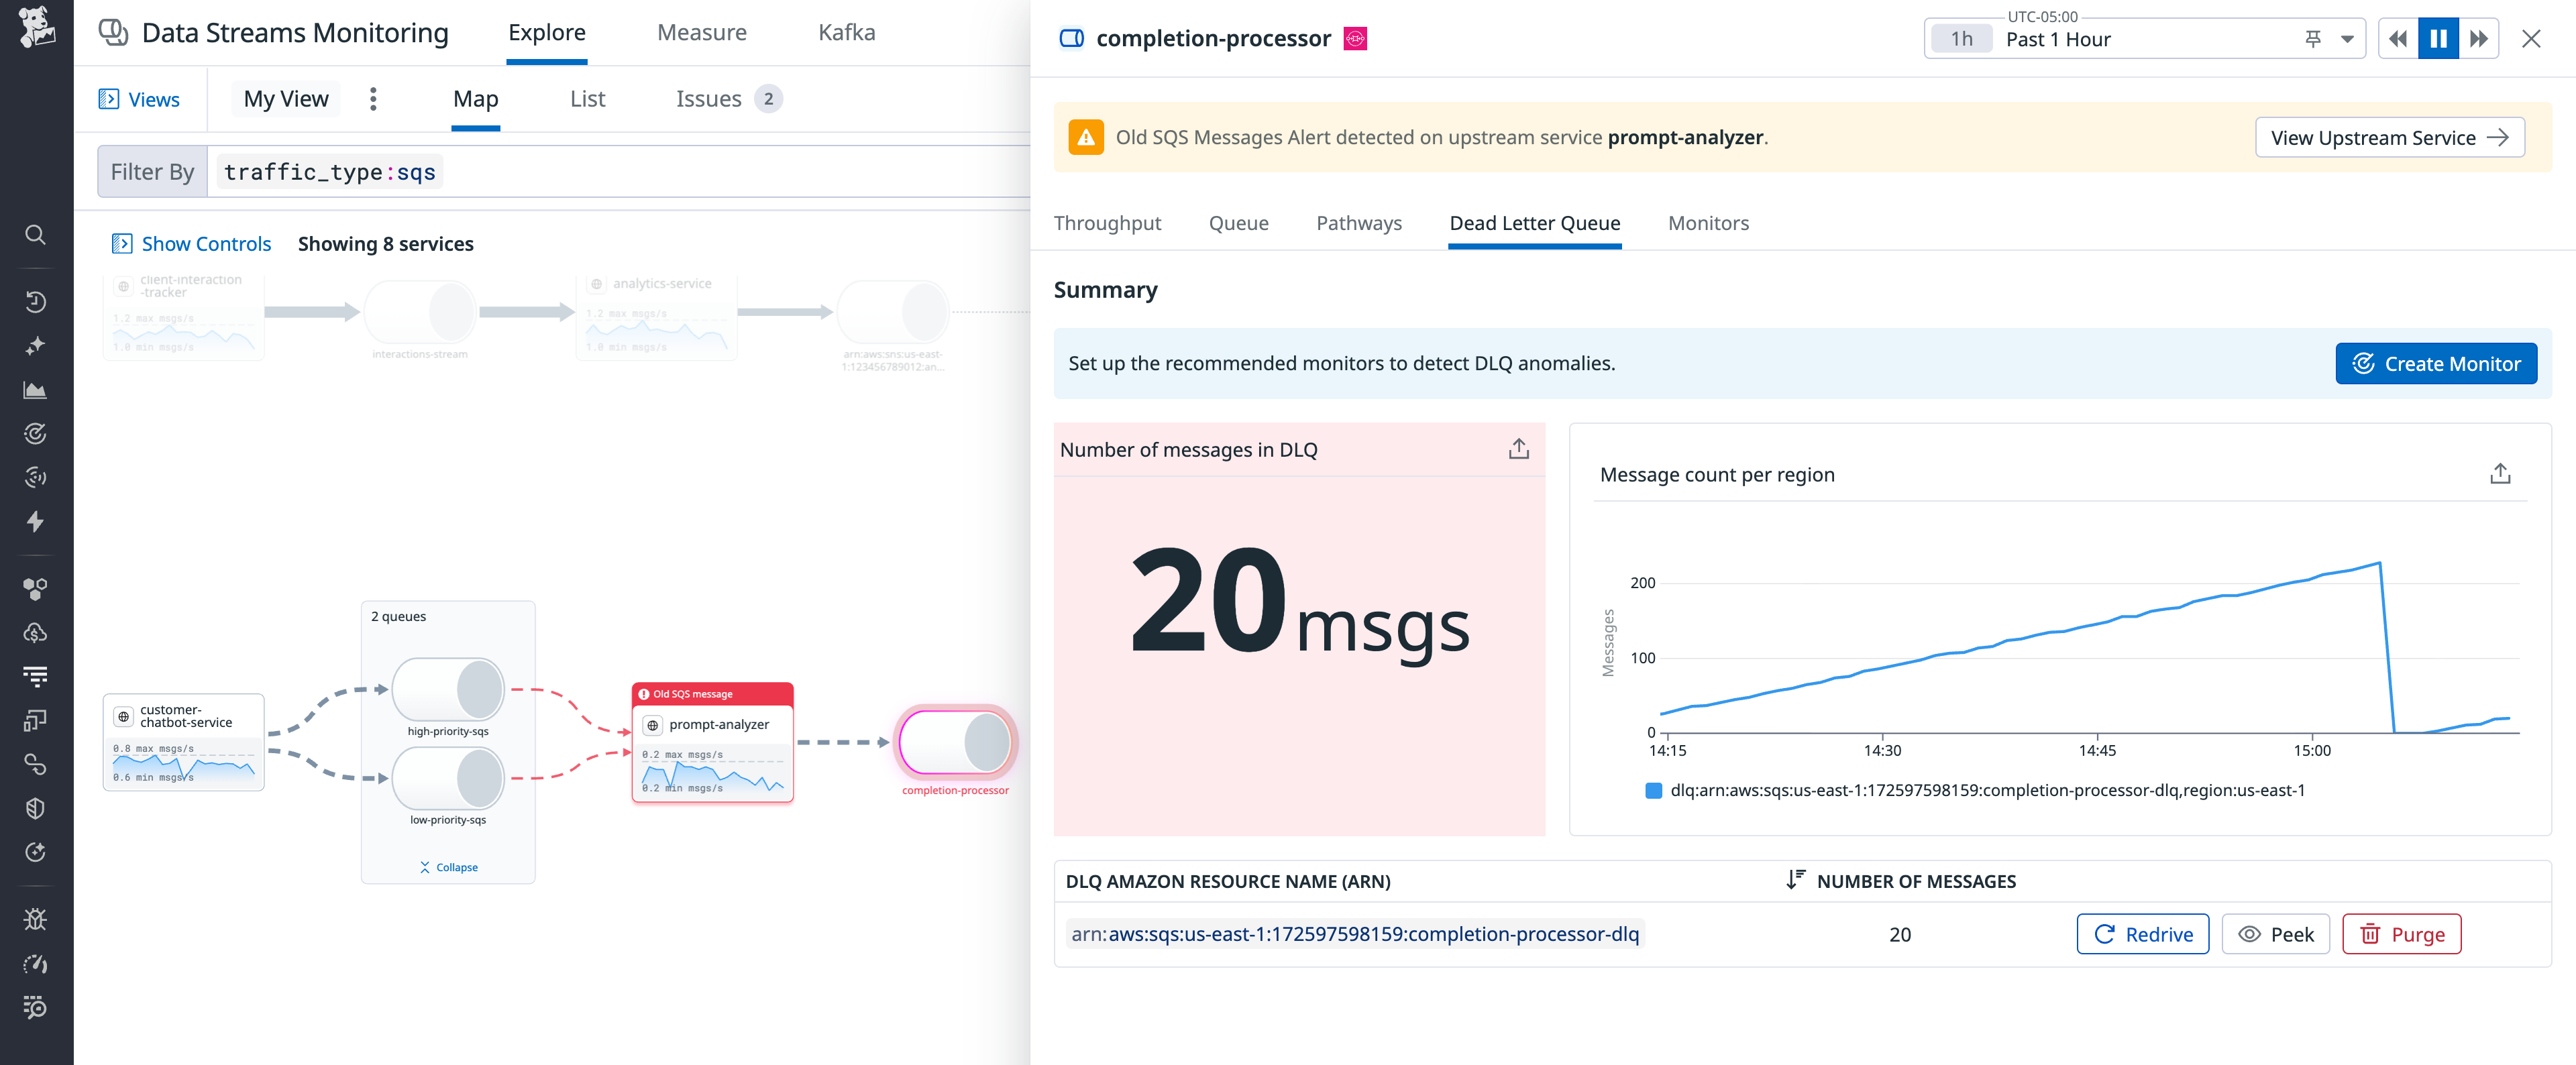
Task: Open the search magnifier in the sidebar
Action: click(36, 235)
